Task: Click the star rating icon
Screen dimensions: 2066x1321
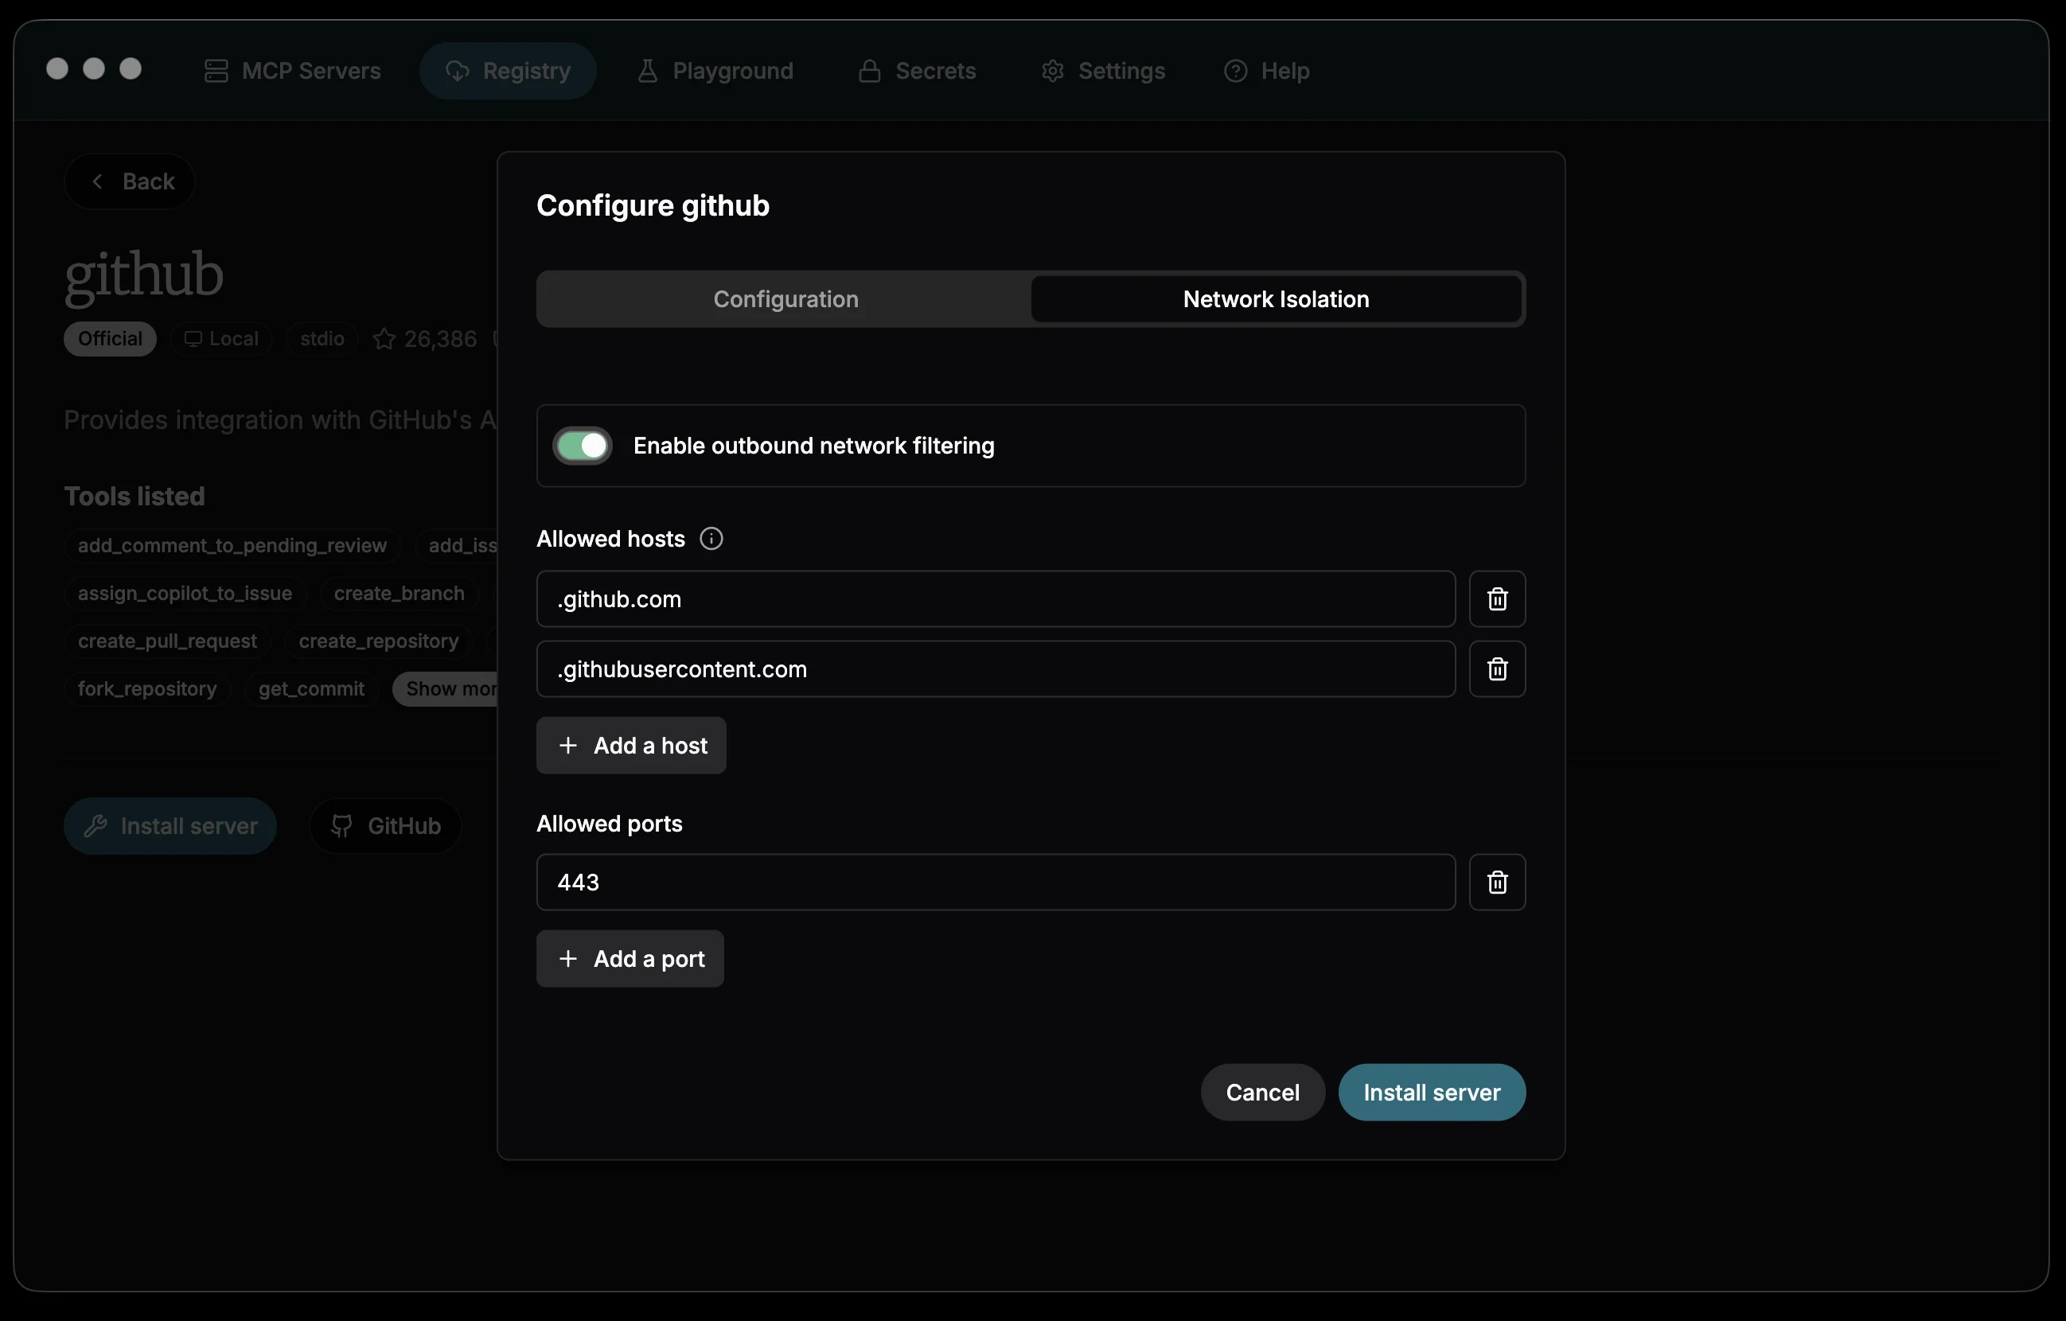Action: (384, 340)
